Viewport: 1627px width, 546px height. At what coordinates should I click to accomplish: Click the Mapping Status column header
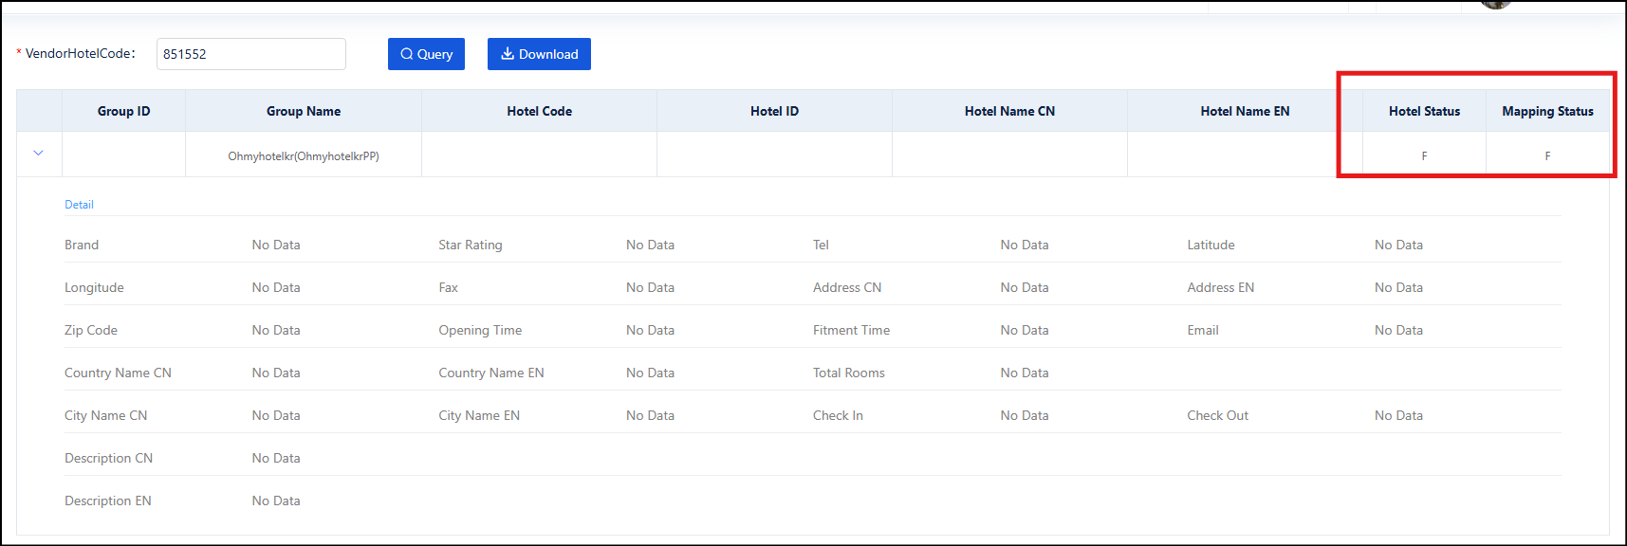tap(1547, 111)
